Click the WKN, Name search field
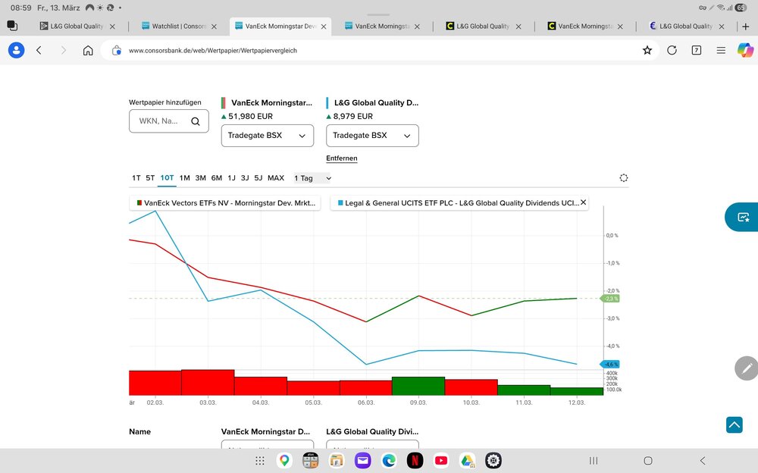The width and height of the screenshot is (758, 473). pyautogui.click(x=169, y=121)
